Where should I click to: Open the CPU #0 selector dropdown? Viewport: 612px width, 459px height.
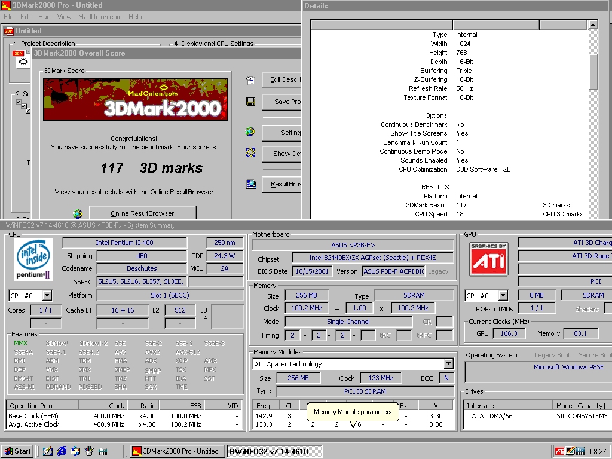[47, 295]
